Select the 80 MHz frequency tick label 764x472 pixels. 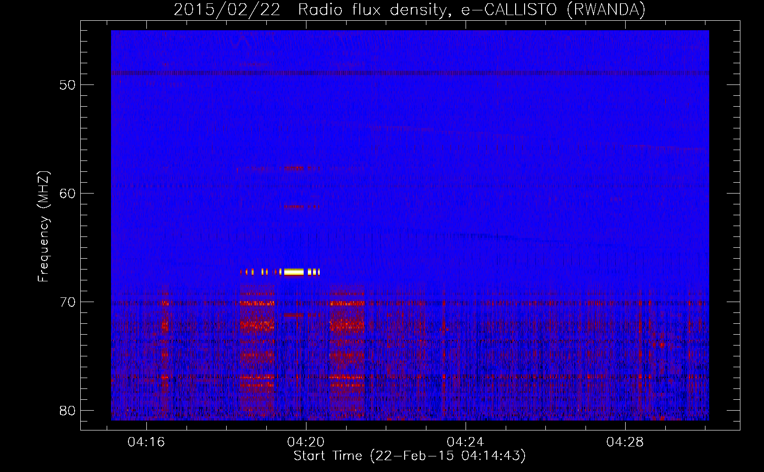coord(68,411)
